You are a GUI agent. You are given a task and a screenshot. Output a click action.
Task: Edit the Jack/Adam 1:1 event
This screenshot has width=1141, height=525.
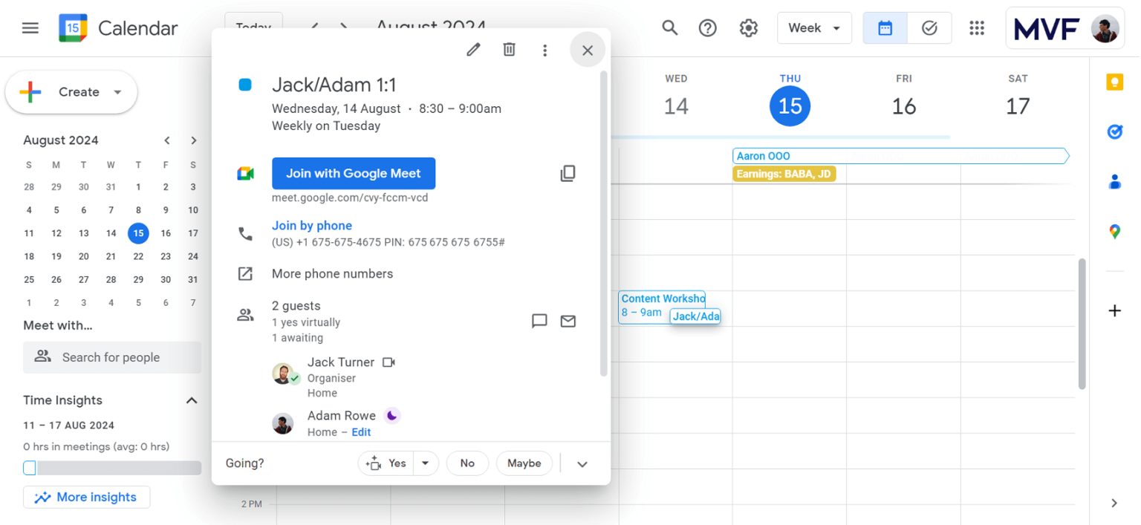[473, 49]
